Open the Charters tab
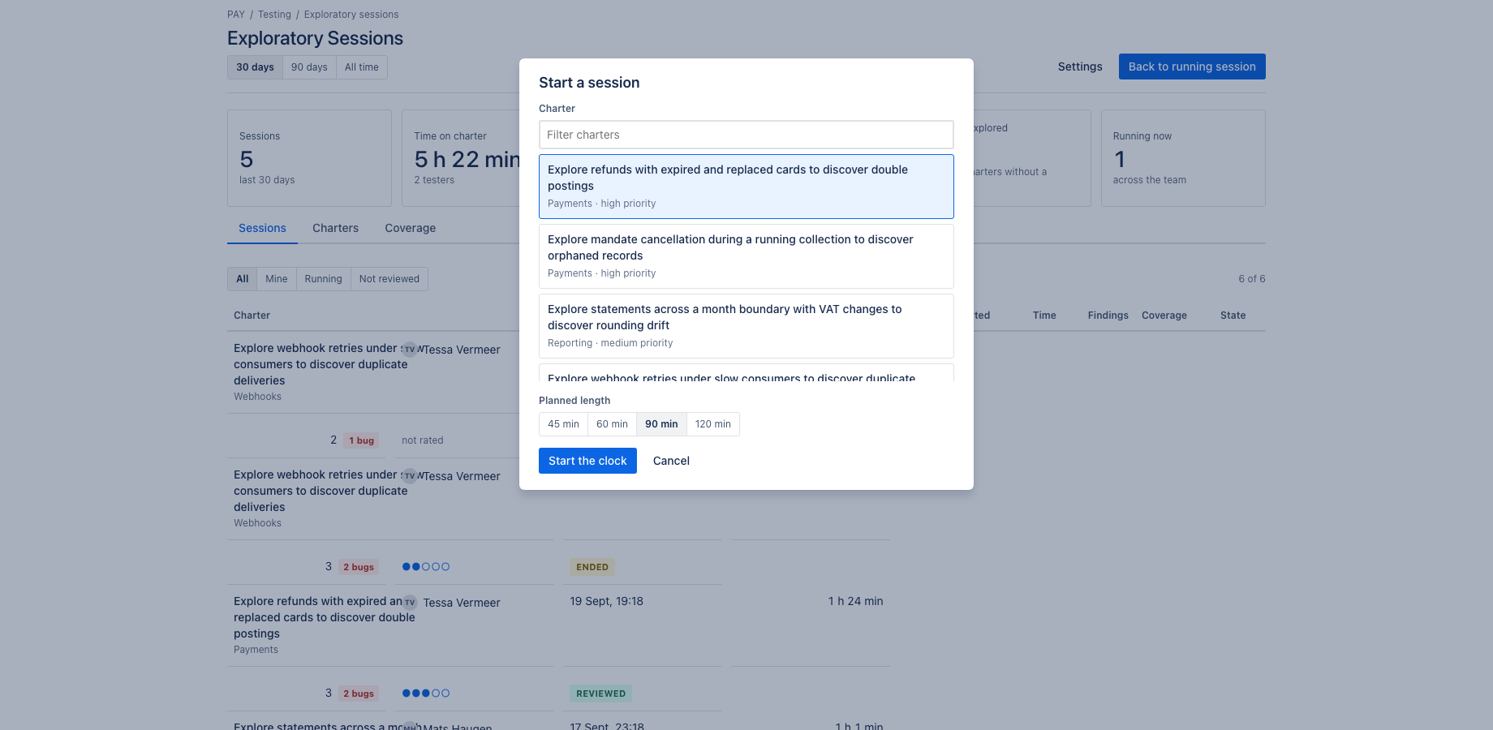The width and height of the screenshot is (1493, 730). (x=335, y=228)
